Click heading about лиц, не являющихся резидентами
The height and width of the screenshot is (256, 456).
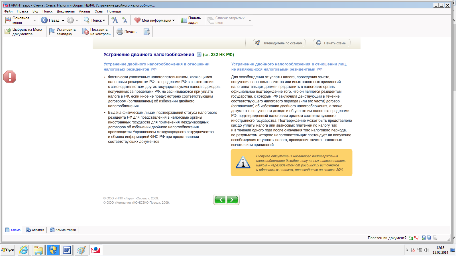tap(289, 67)
